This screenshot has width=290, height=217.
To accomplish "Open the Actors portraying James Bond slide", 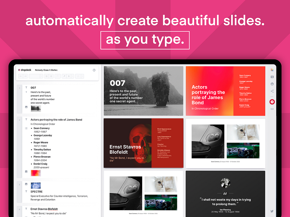I will [x=225, y=91].
